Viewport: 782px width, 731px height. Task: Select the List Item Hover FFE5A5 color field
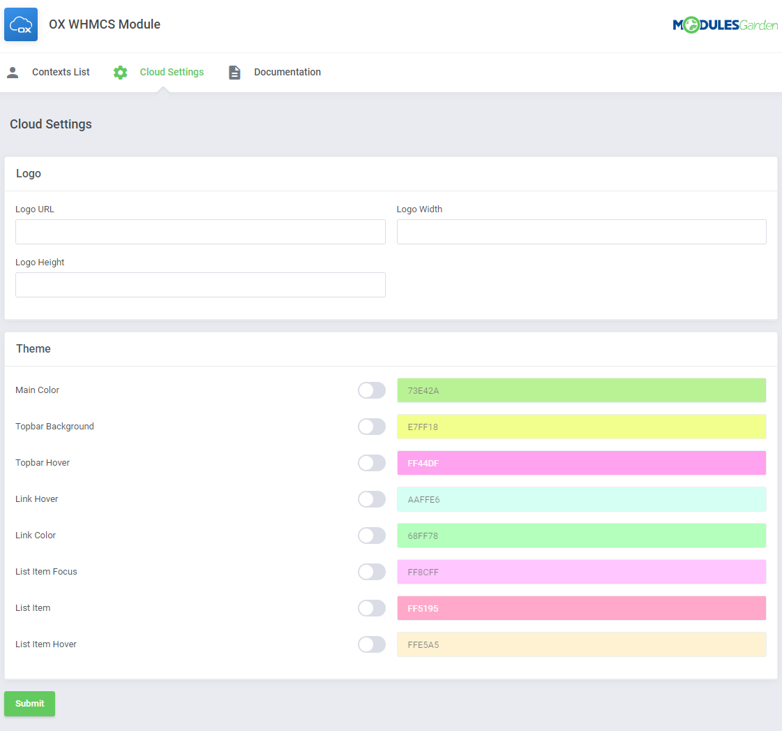[582, 644]
